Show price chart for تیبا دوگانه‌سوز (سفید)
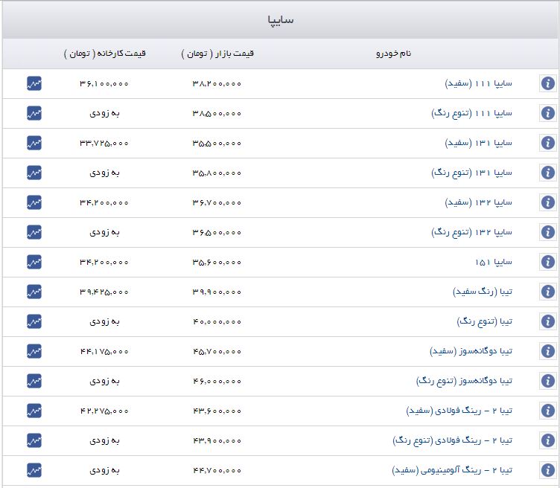The width and height of the screenshot is (560, 488). (x=34, y=351)
